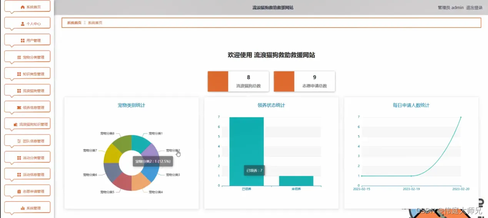The height and width of the screenshot is (218, 488).
Task: Click the grid icon for 流浪猫狗管理
Action: [x=19, y=91]
